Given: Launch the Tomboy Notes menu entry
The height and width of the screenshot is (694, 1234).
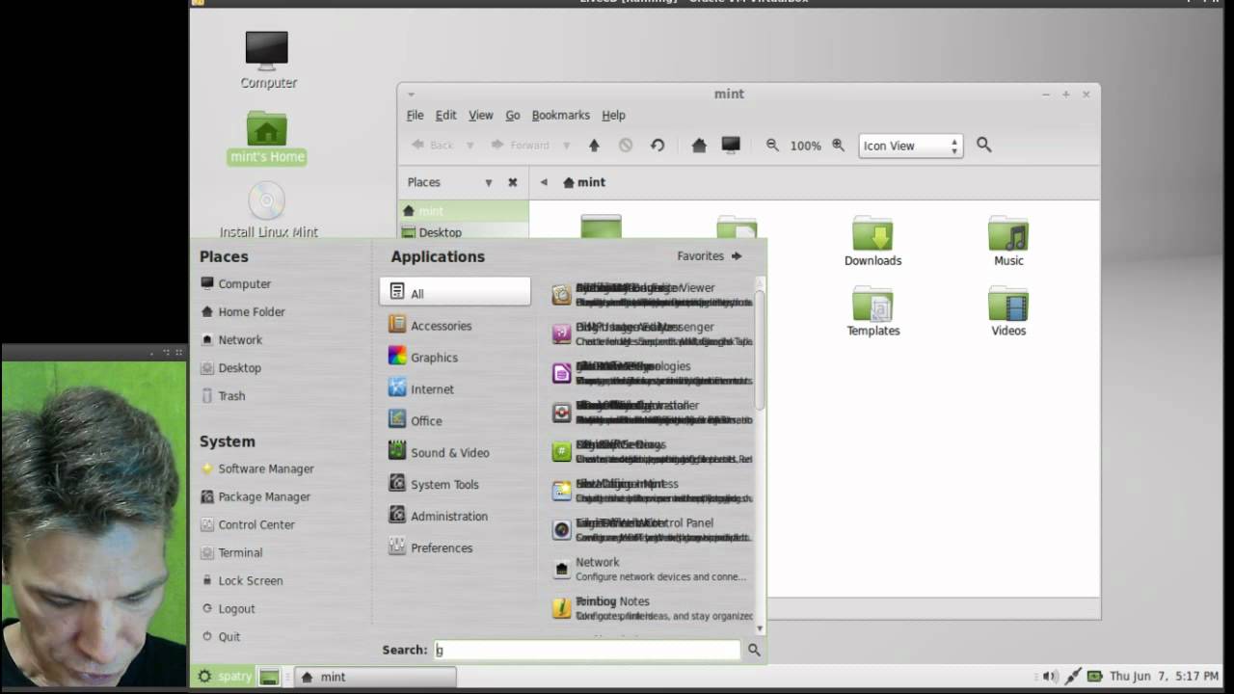Looking at the screenshot, I should (651, 608).
